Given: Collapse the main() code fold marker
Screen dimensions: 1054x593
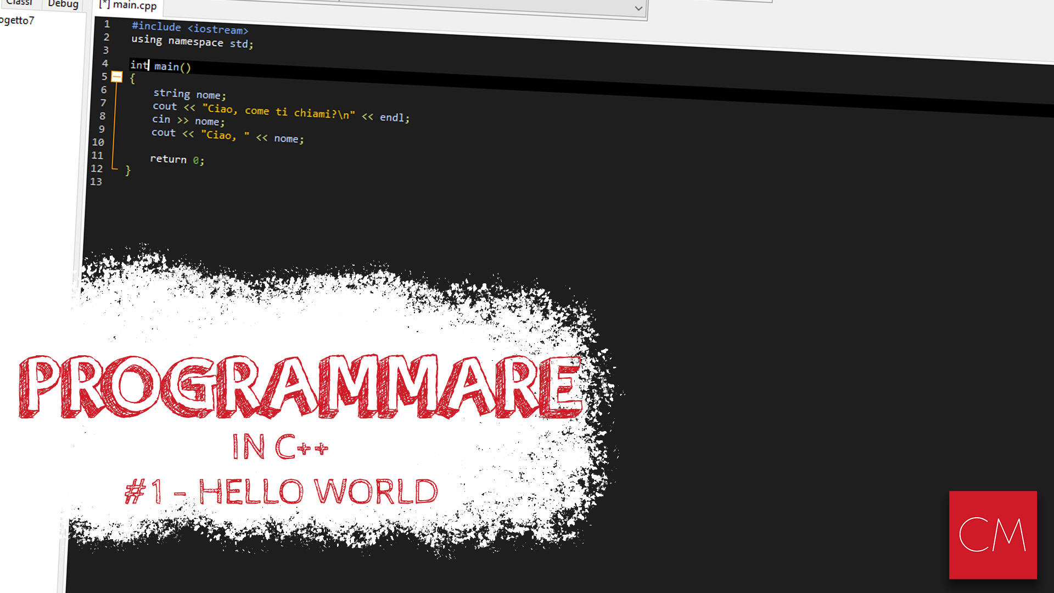Looking at the screenshot, I should [x=117, y=77].
